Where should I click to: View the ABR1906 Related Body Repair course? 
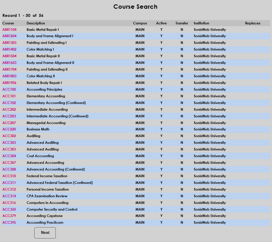pos(9,83)
